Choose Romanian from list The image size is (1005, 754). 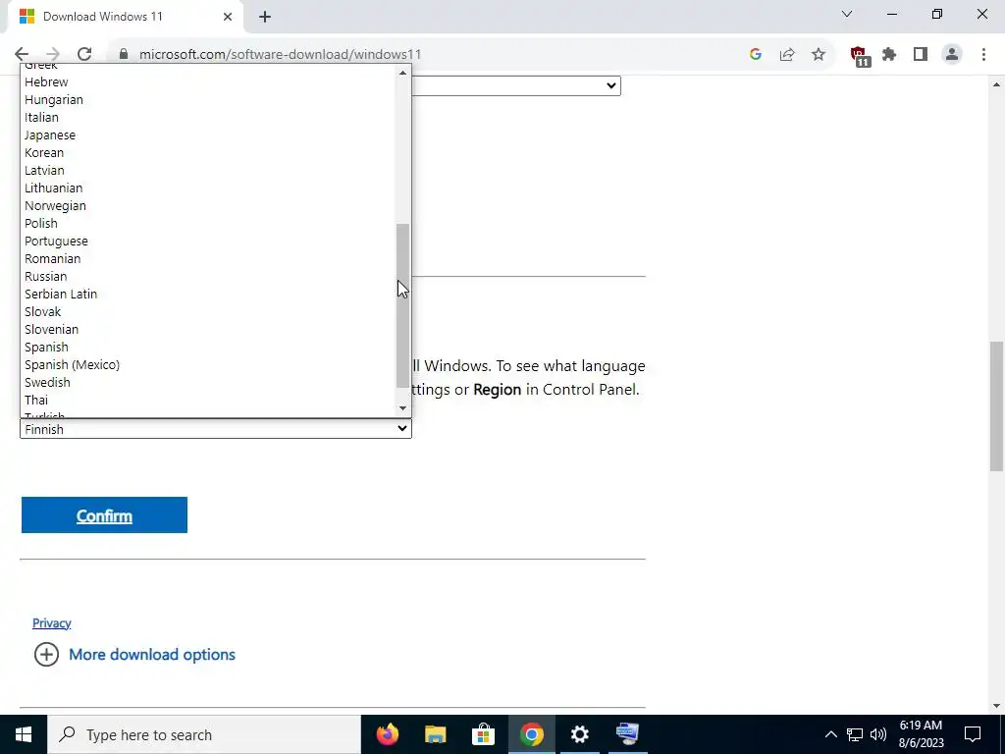[208, 258]
